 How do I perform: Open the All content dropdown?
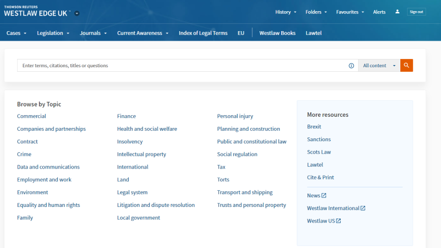click(378, 66)
